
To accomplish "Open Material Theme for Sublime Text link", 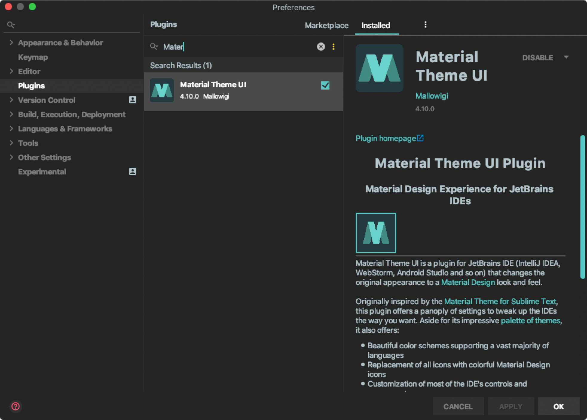I will 500,301.
